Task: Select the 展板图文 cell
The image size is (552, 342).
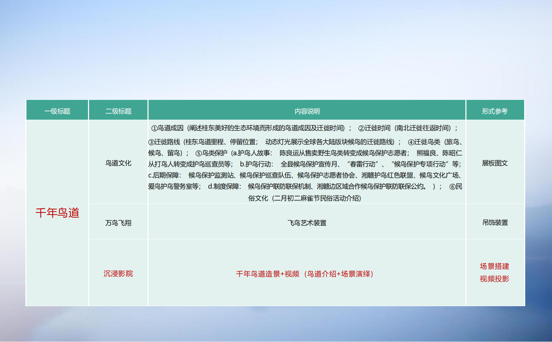Action: (x=495, y=163)
